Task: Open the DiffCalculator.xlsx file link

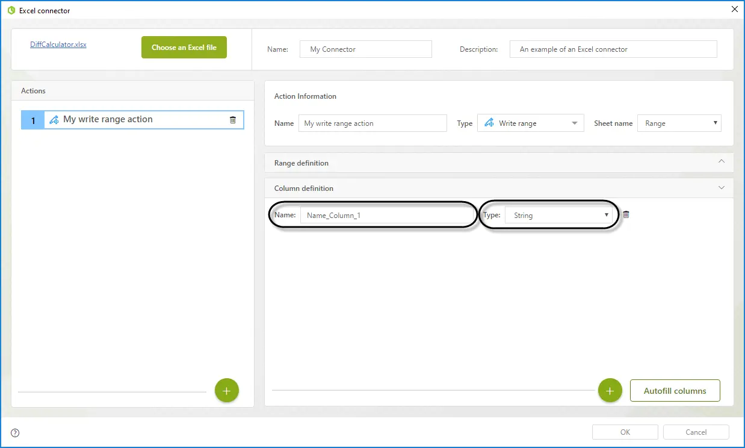Action: [x=58, y=45]
